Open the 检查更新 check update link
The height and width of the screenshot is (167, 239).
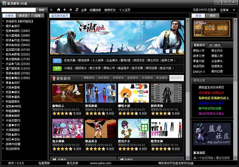tap(44, 163)
